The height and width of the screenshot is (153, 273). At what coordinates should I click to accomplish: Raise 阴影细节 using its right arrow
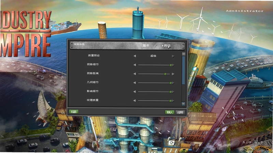pyautogui.click(x=173, y=65)
